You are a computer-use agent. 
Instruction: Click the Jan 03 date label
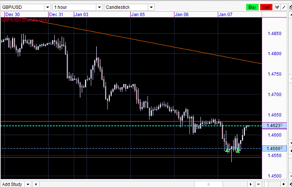pos(82,14)
